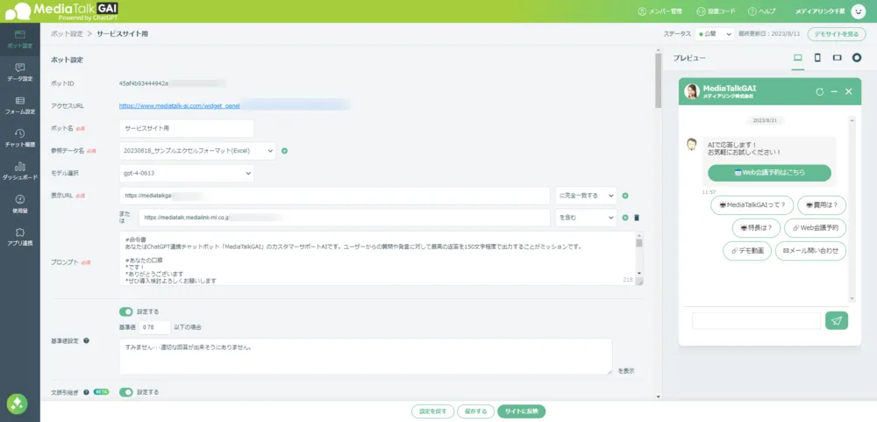Click the ボット設定 breadcrumb link

(67, 33)
